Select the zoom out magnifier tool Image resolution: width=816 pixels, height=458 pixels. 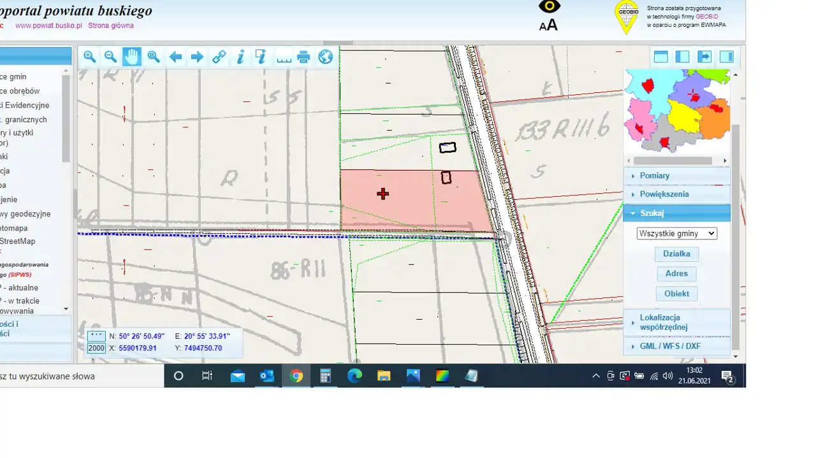(x=110, y=57)
